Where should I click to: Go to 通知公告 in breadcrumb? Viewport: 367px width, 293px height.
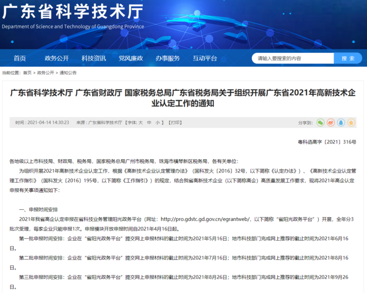click(x=68, y=73)
